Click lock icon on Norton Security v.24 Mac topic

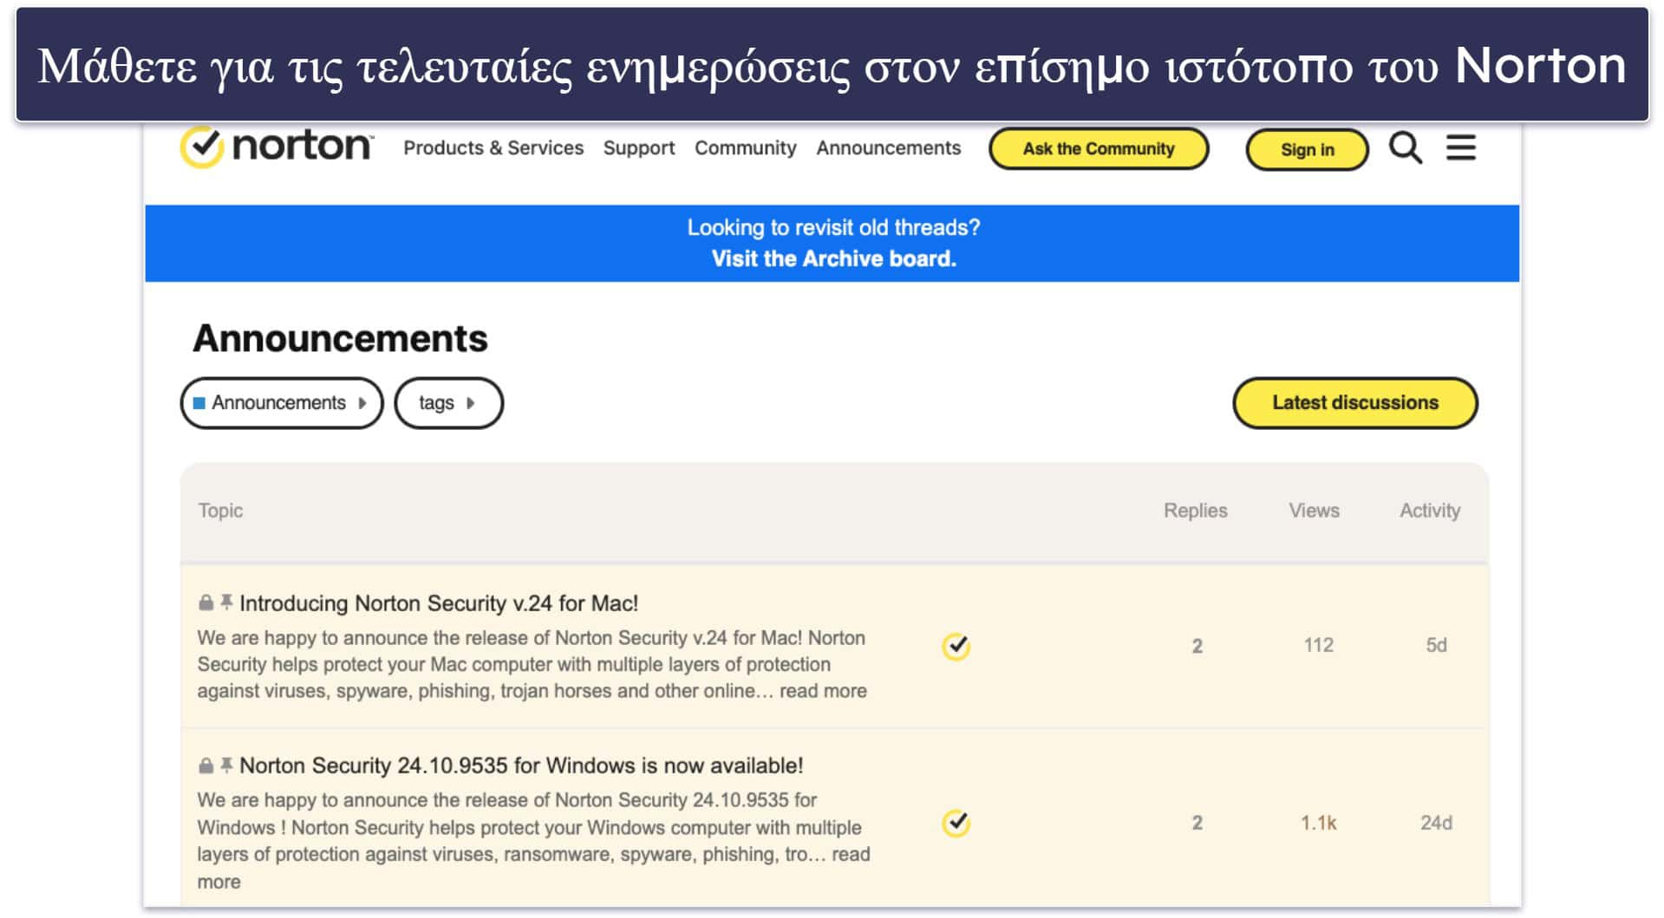(x=206, y=602)
